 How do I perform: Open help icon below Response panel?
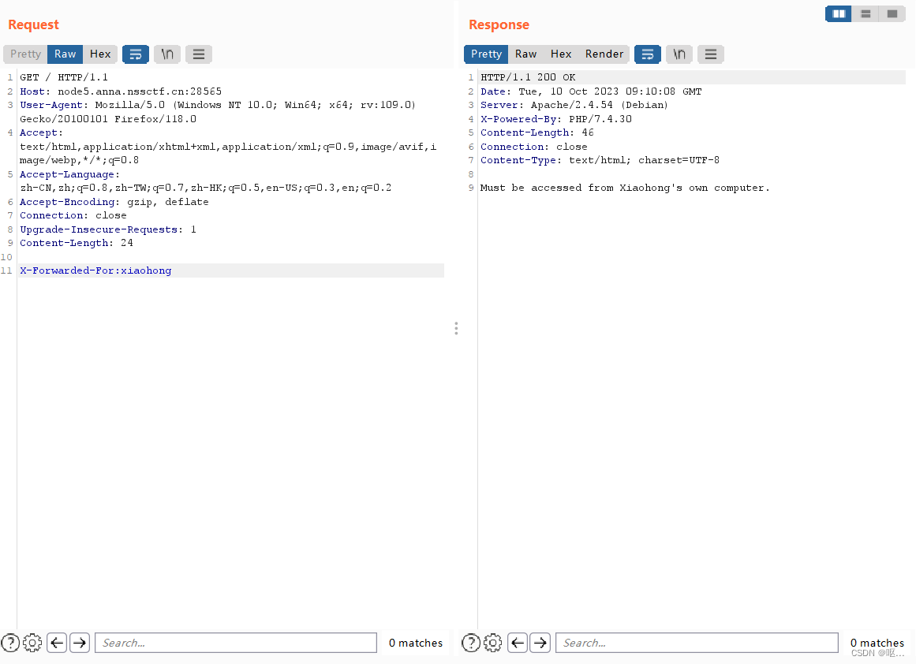pyautogui.click(x=471, y=643)
